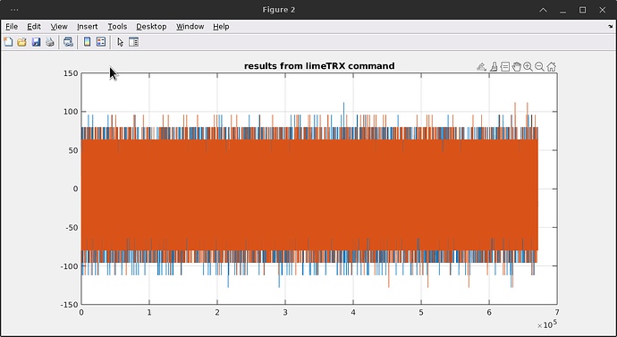Open the Desktop menu

(x=151, y=26)
